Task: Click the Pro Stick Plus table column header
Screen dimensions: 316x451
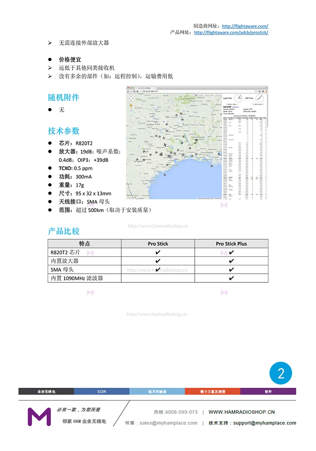Action: 231,244
